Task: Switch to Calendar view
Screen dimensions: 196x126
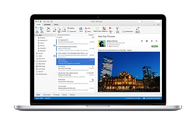Action: tap(47, 95)
